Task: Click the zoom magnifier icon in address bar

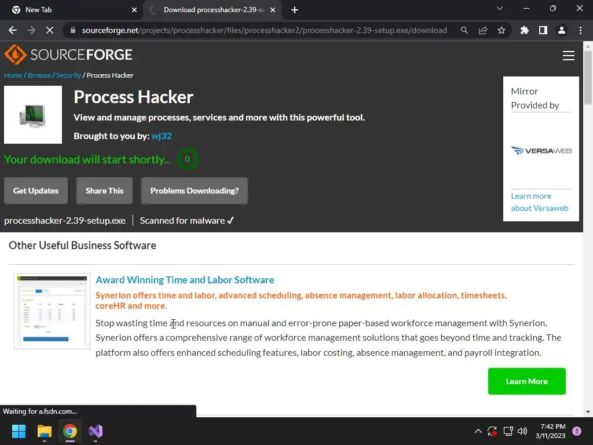Action: pos(464,30)
